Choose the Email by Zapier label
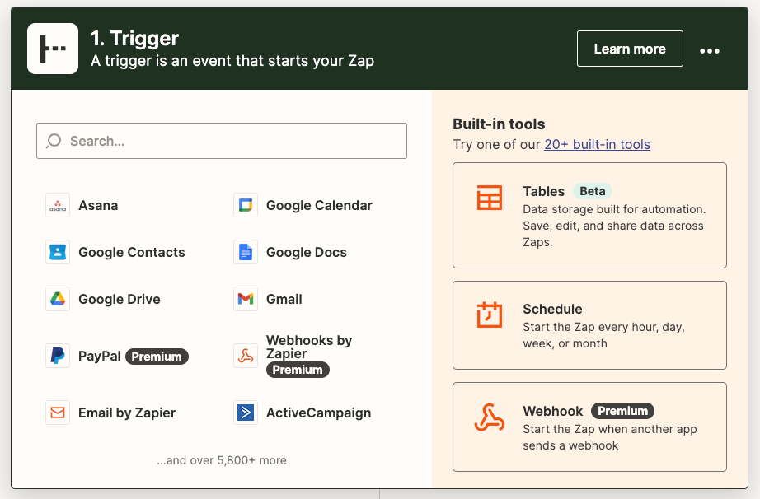Image resolution: width=760 pixels, height=499 pixels. tap(127, 413)
